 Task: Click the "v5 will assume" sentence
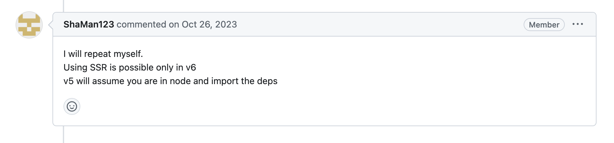click(170, 81)
